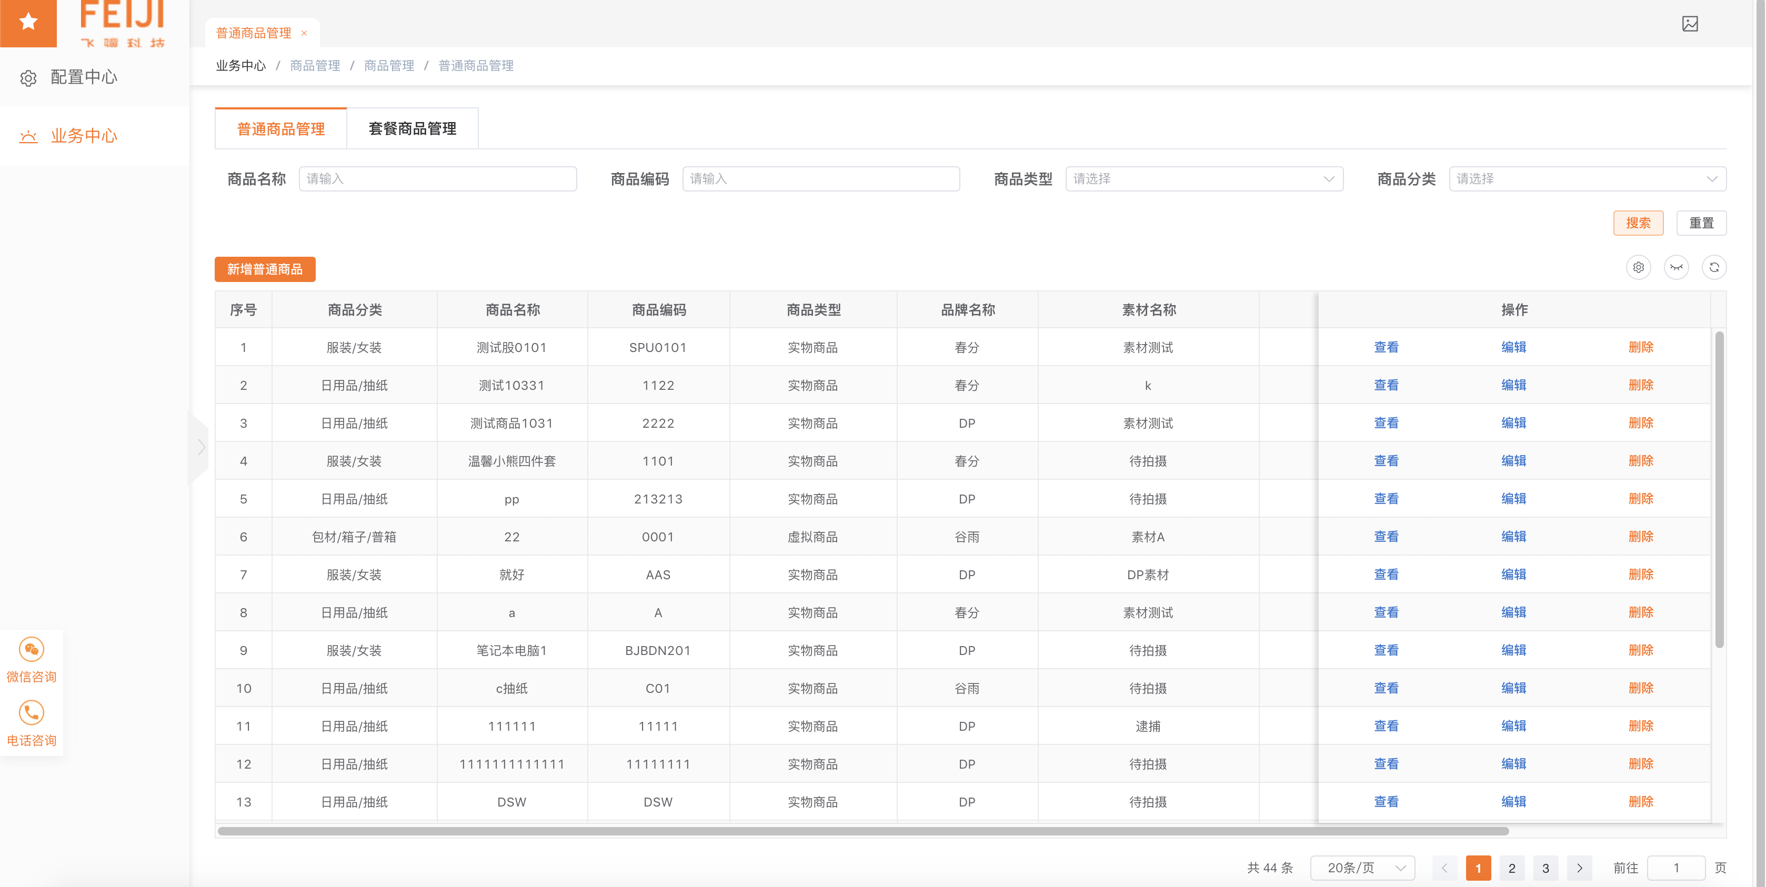Click cell 包材/箱子/普箱
The image size is (1766, 887).
click(355, 537)
